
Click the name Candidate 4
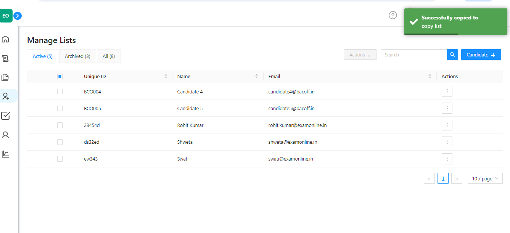pyautogui.click(x=190, y=92)
